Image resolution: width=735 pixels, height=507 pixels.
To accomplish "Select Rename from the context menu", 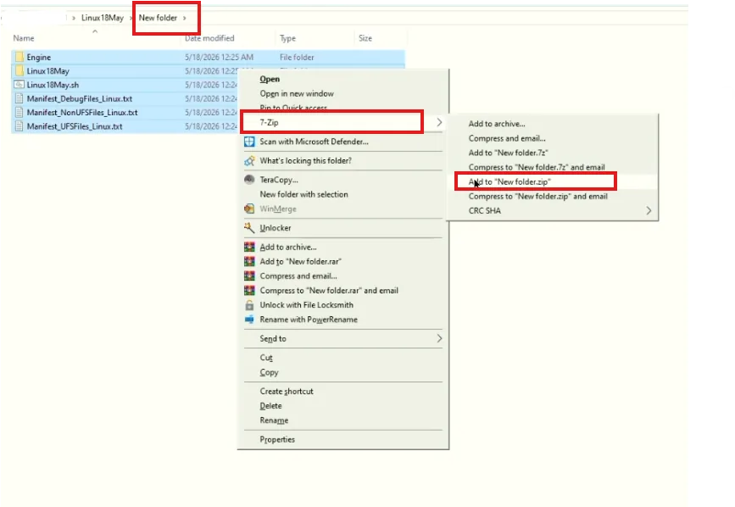I will pyautogui.click(x=274, y=421).
